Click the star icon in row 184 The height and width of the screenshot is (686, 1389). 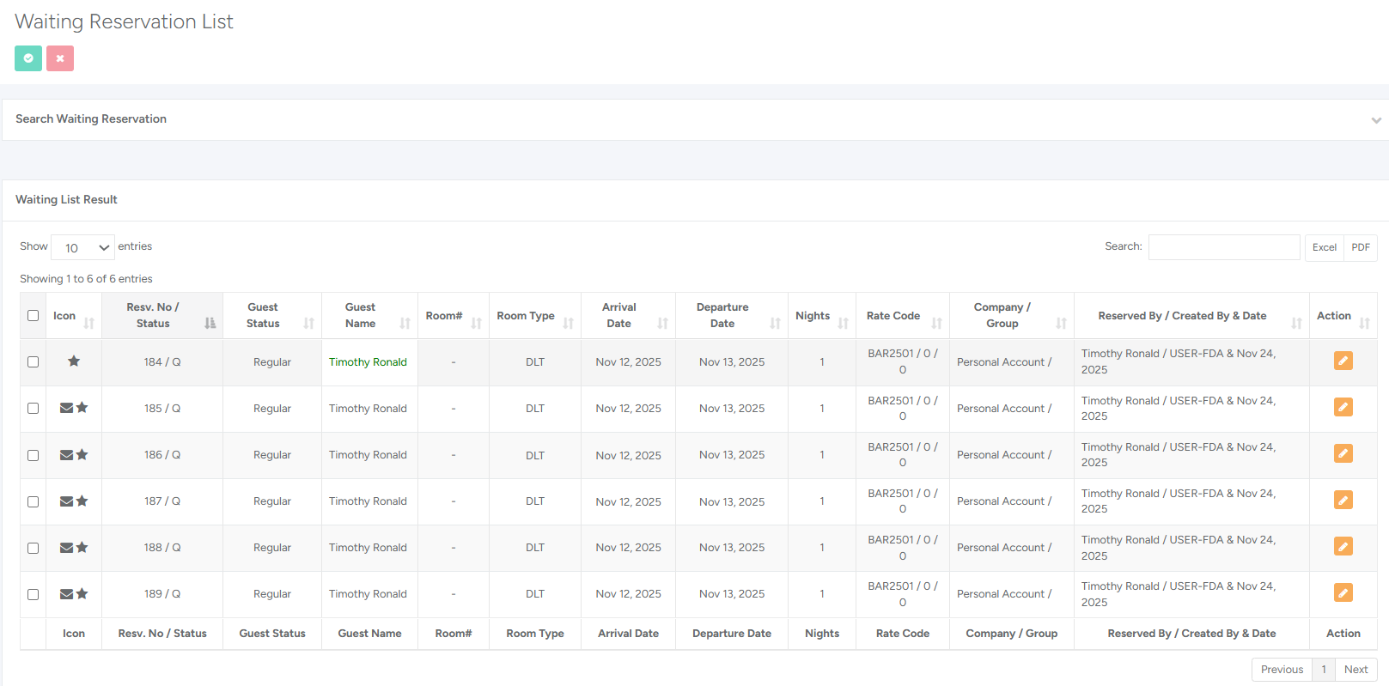[x=74, y=361]
